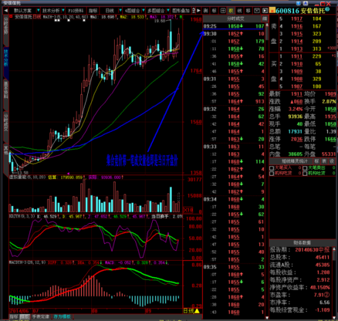Expand the 默认方案 dropdown arrow
This screenshot has height=321, width=338.
coord(39,10)
